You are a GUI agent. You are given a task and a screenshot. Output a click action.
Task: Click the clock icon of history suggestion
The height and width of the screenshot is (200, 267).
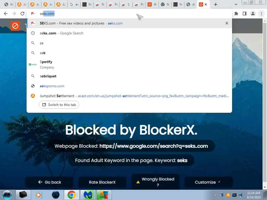click(x=33, y=33)
